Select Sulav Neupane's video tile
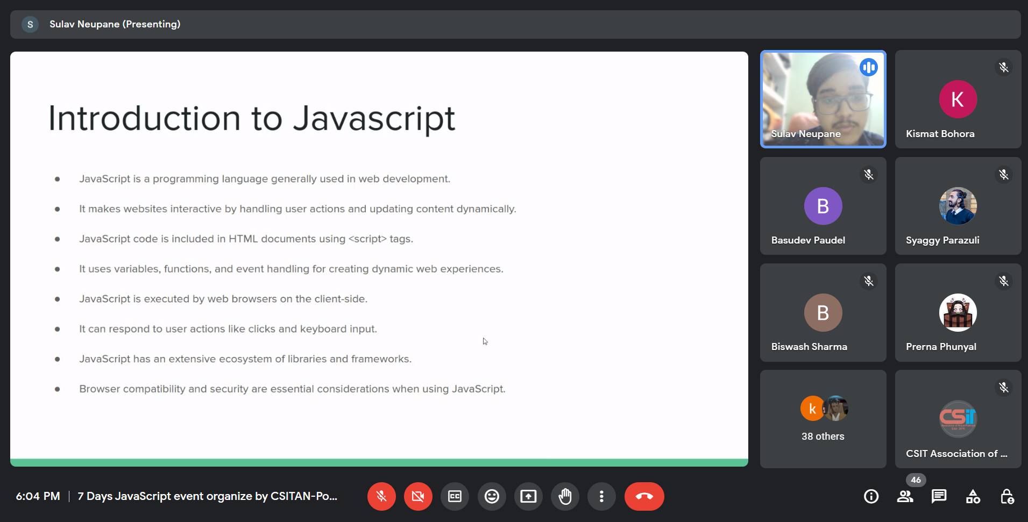This screenshot has height=522, width=1028. click(x=823, y=99)
